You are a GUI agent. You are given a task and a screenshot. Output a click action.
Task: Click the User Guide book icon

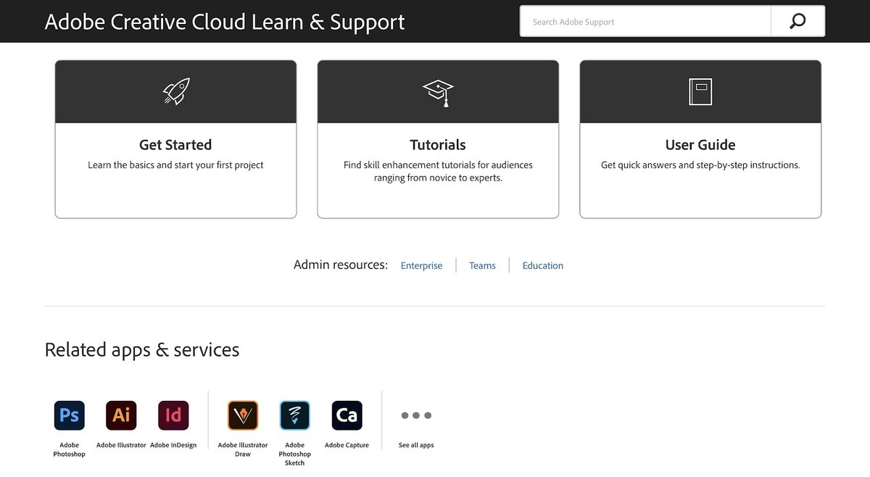(700, 91)
